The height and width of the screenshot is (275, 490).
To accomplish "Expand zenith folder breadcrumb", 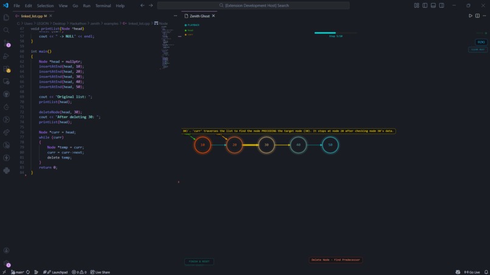I will pyautogui.click(x=95, y=24).
